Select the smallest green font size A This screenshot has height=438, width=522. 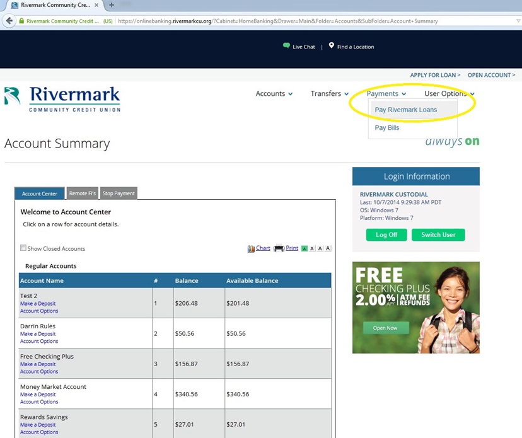[304, 248]
